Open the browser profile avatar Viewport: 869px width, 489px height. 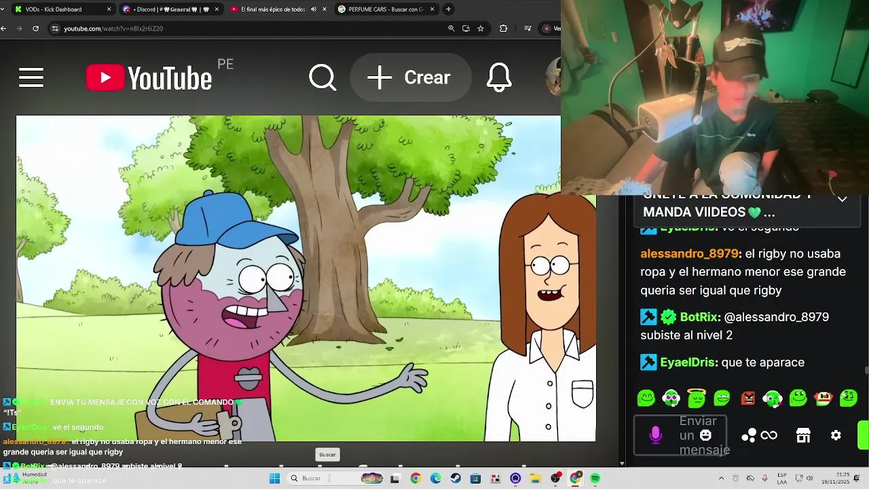(x=547, y=29)
